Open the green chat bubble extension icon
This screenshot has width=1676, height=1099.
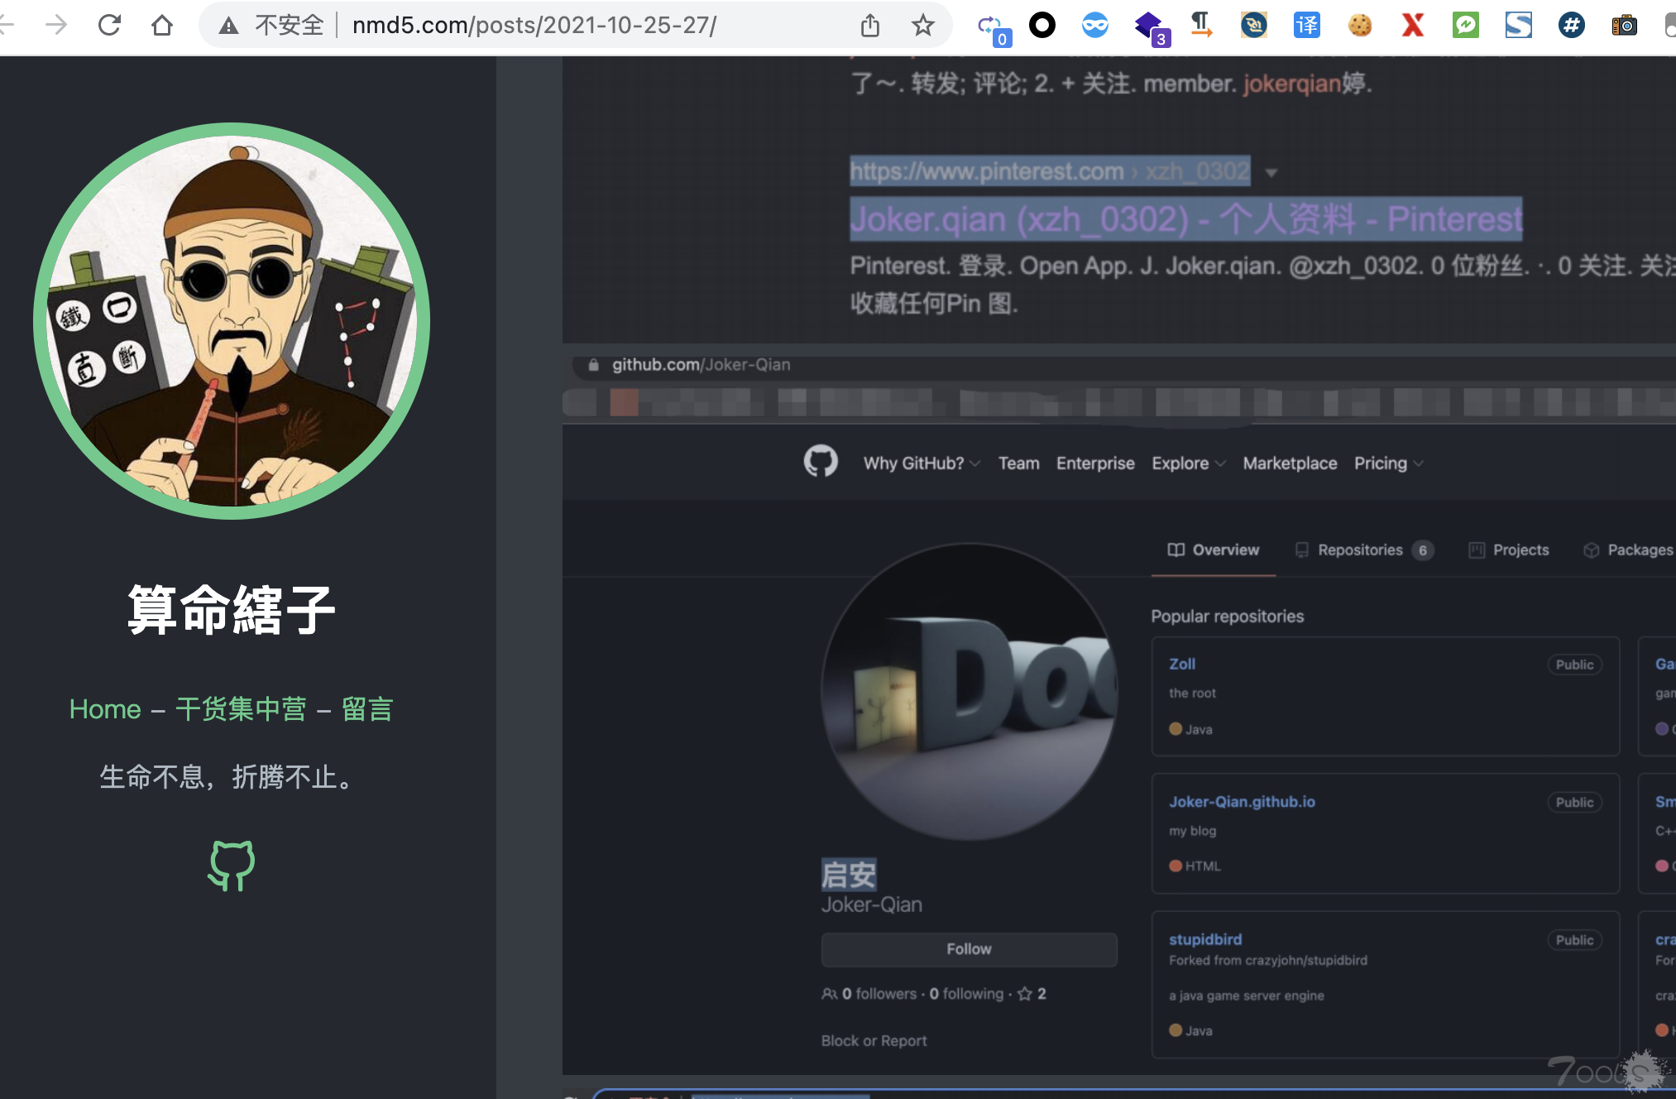[1466, 26]
